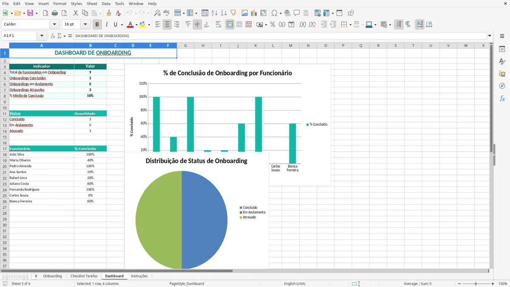Insert an image
510x287 pixels.
point(245,13)
